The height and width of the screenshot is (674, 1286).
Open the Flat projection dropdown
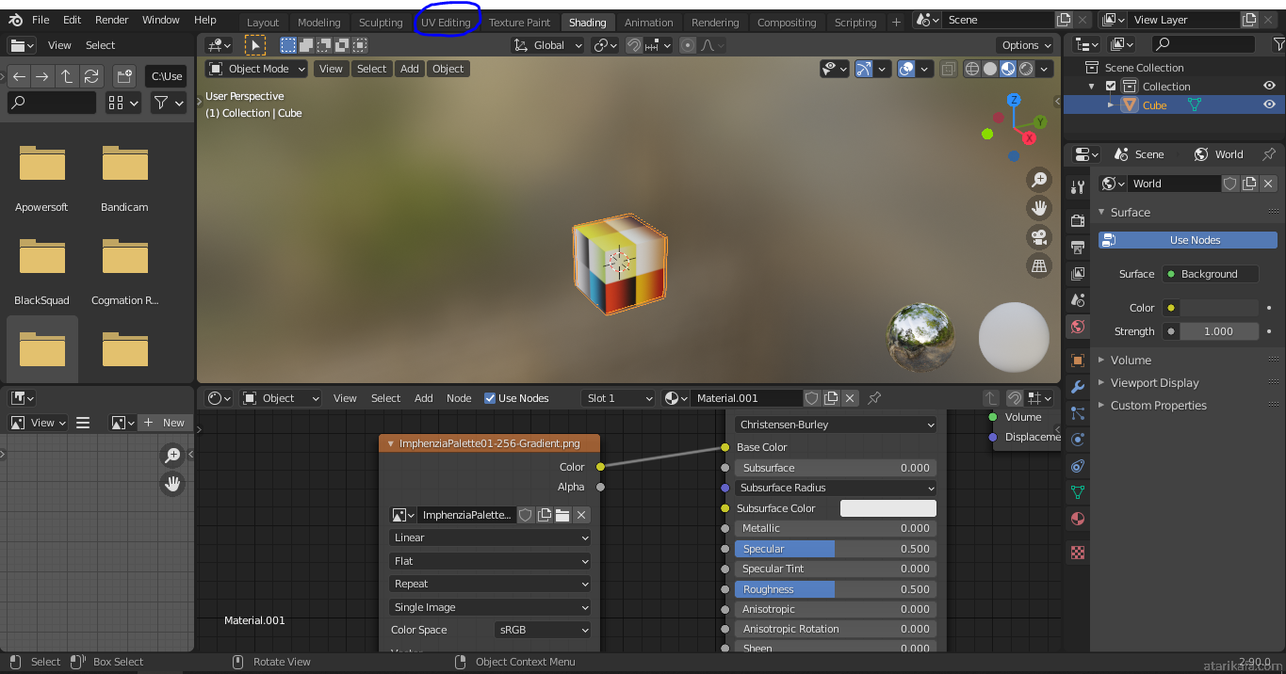[491, 561]
